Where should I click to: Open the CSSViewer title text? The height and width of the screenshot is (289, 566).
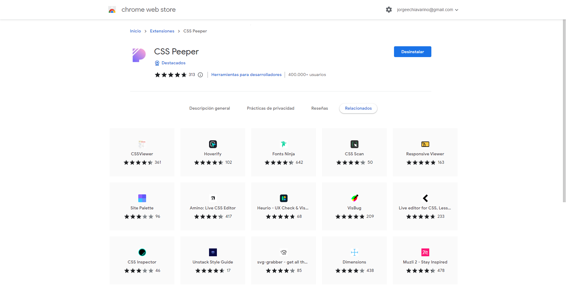[142, 154]
